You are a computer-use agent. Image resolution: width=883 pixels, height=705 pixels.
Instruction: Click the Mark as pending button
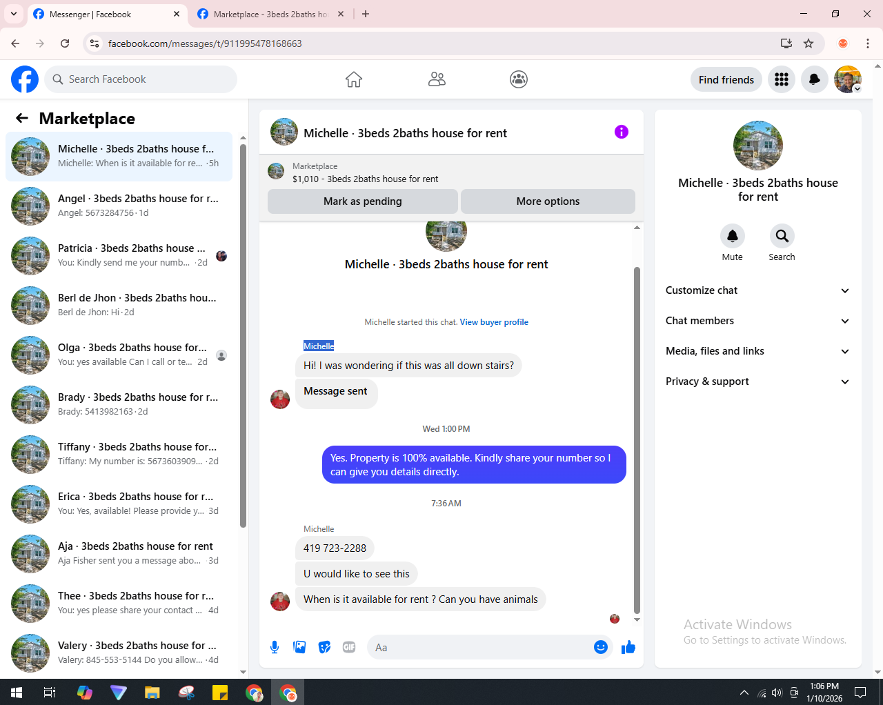[x=363, y=201]
